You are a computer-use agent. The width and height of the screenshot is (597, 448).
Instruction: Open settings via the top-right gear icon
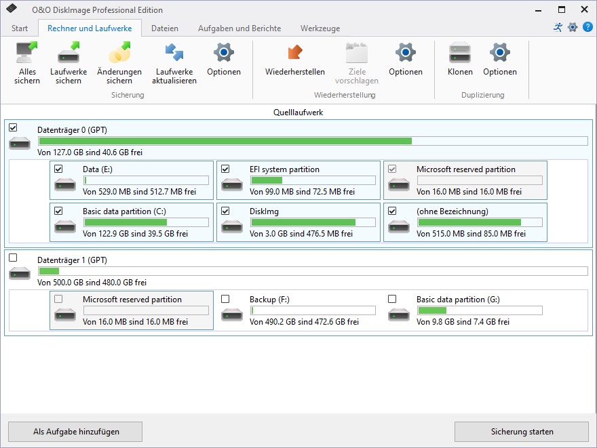point(573,27)
